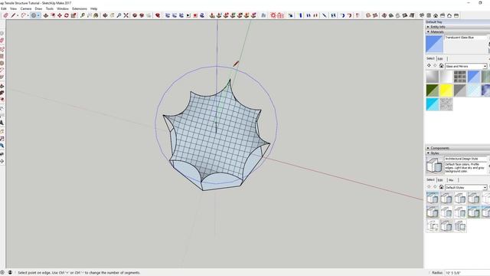Open Arc tool dropdown arrow
490x276 pixels.
point(28,15)
